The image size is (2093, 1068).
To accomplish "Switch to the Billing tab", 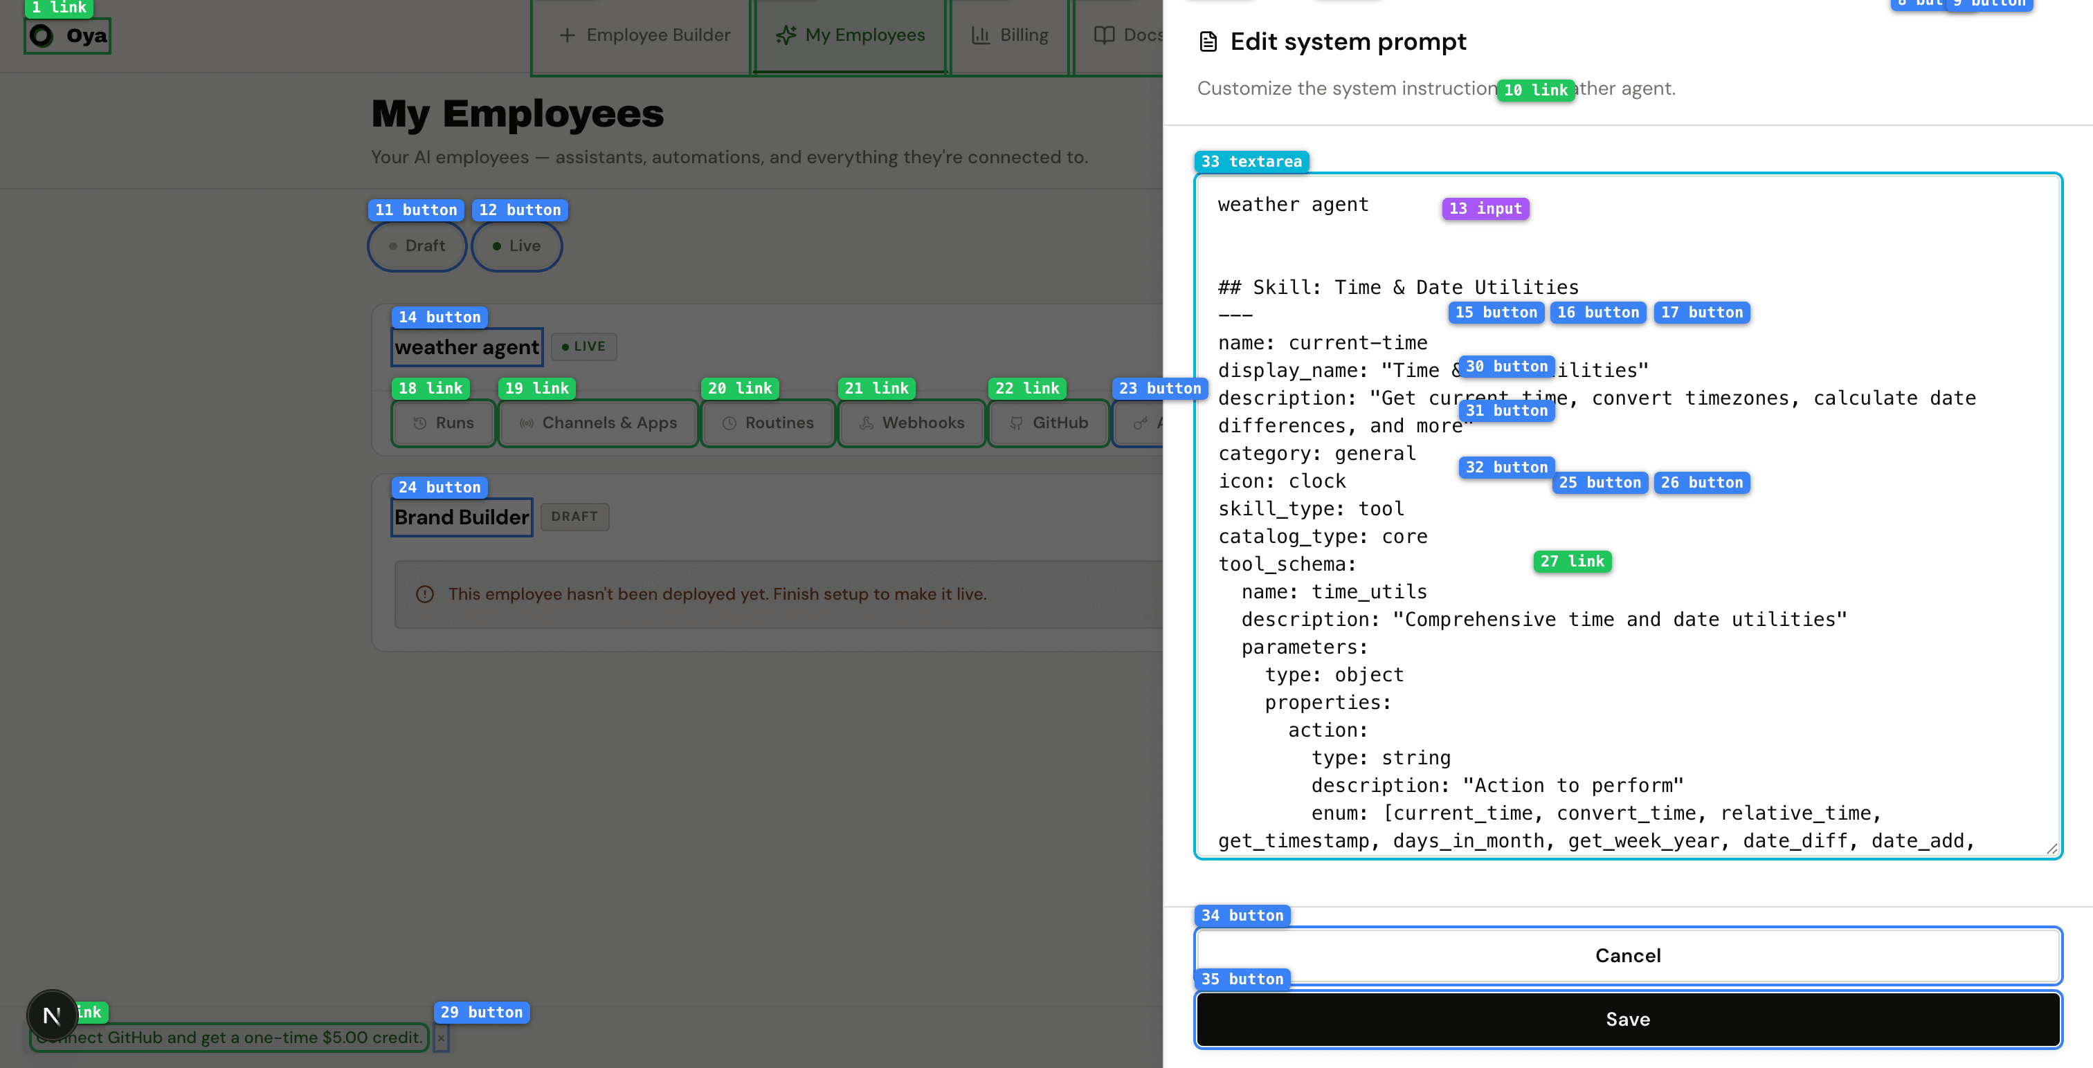I will point(1010,34).
